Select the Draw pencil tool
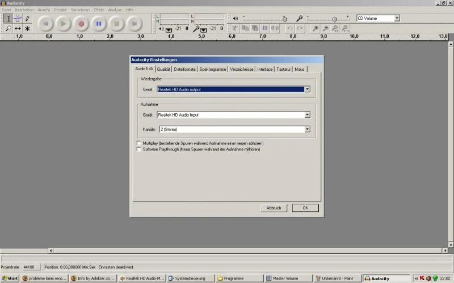Viewport: 454px width, 283px height. 27,19
